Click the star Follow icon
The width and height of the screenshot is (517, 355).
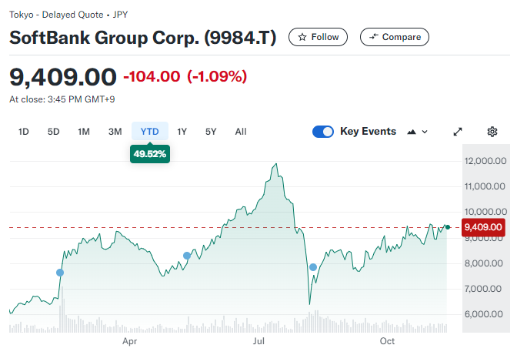302,37
